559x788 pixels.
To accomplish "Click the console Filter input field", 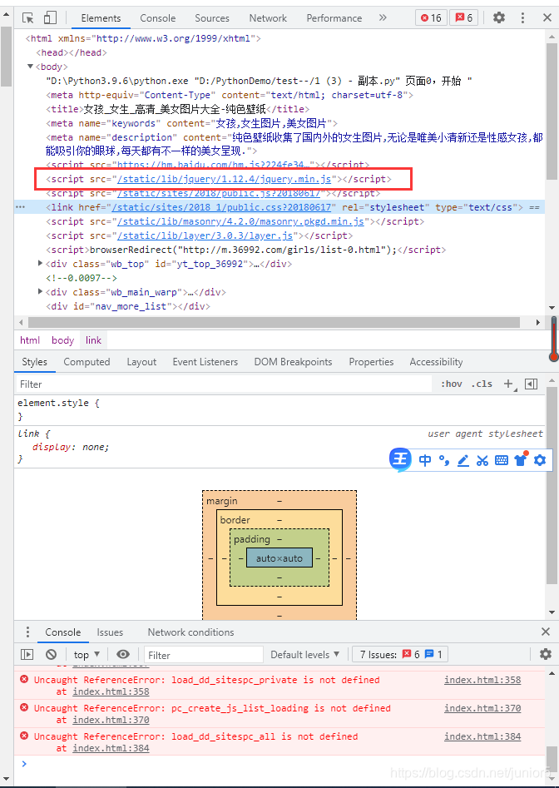I will pos(204,655).
